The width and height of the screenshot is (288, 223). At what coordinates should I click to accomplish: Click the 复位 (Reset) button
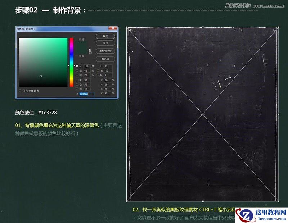coord(105,43)
